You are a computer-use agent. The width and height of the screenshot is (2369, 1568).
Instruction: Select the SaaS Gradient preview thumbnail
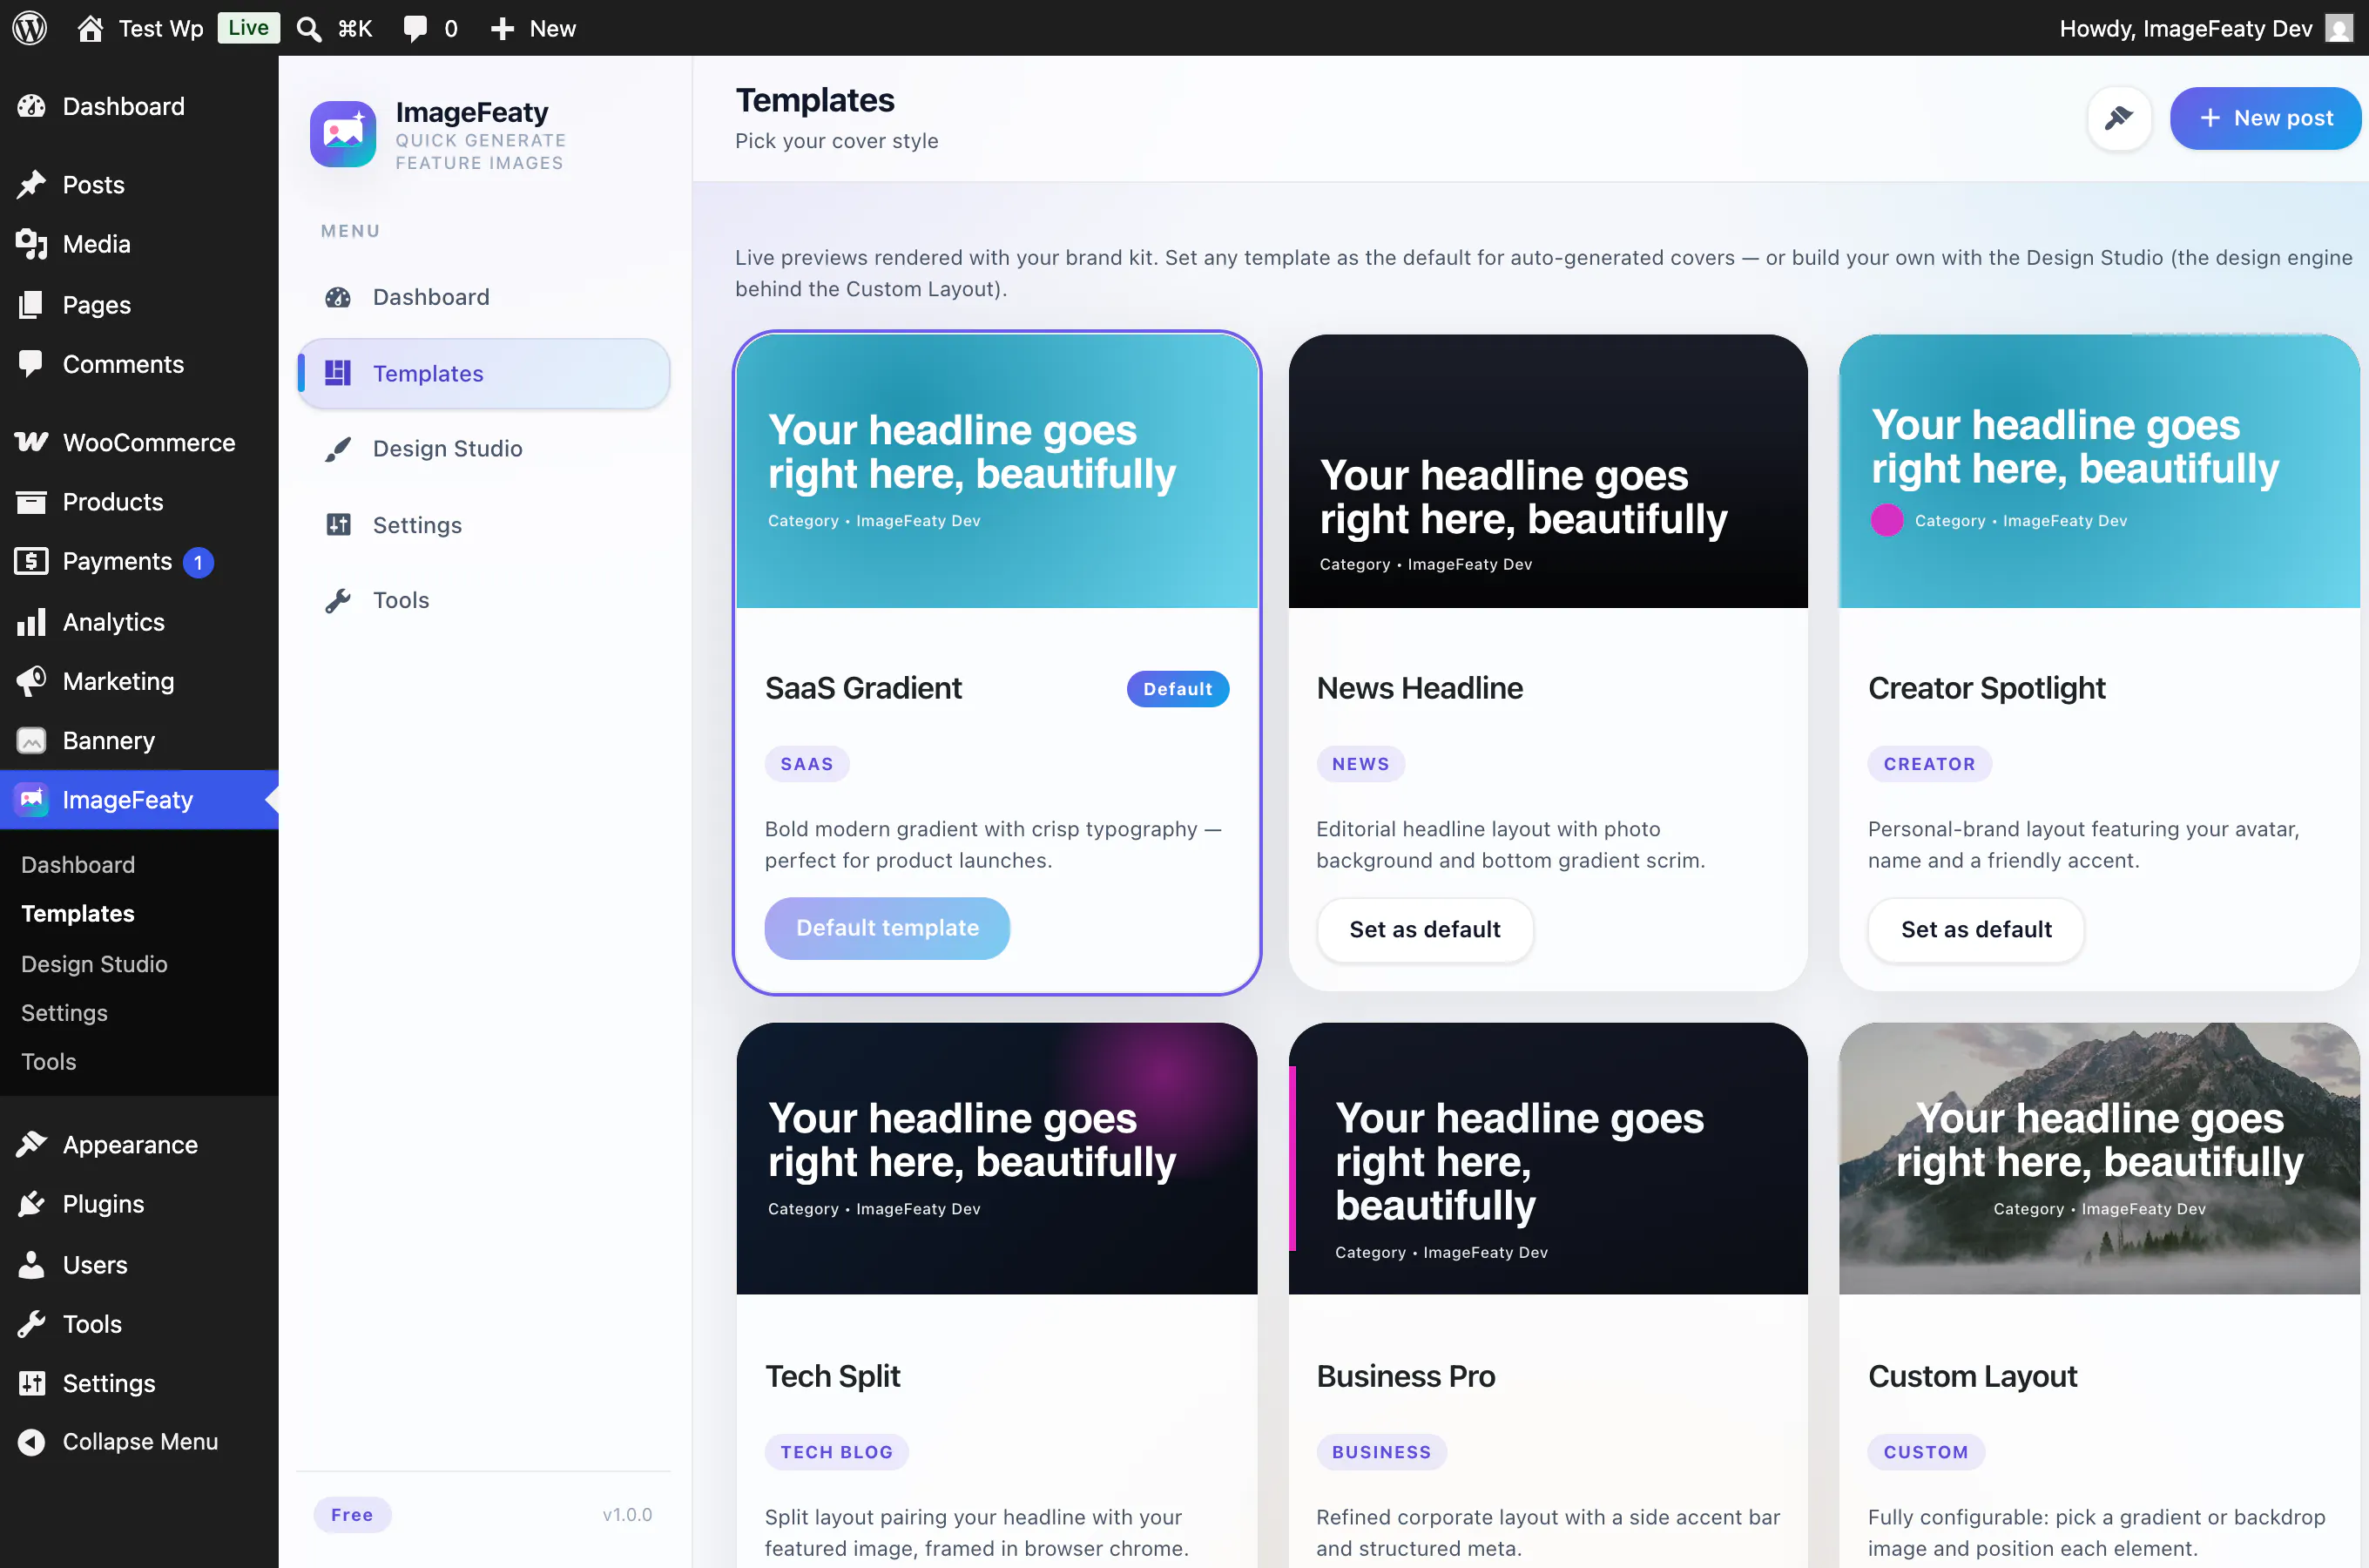pyautogui.click(x=996, y=471)
